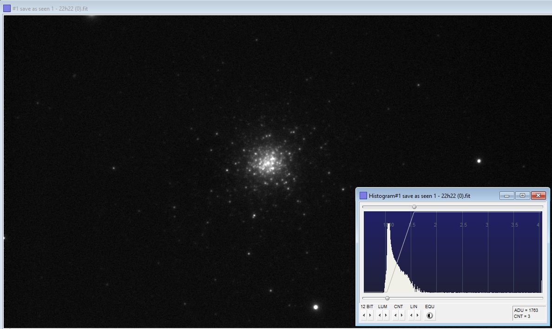Viewport: 552px width, 329px height.
Task: Click the Histogram window title icon
Action: (x=363, y=196)
